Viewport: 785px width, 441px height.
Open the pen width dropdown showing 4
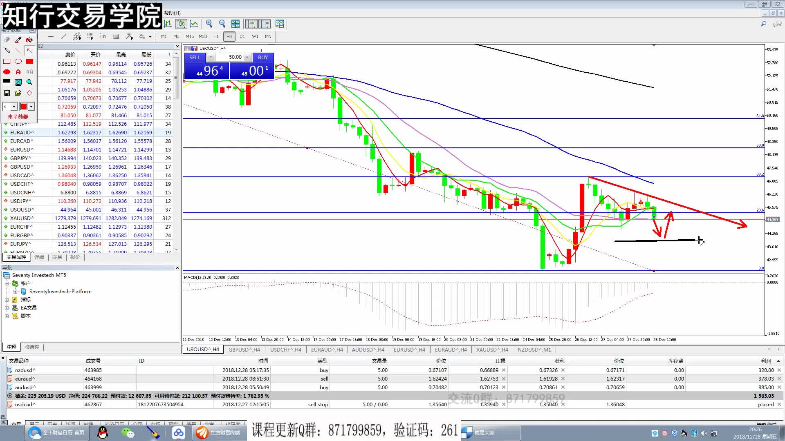coord(14,107)
